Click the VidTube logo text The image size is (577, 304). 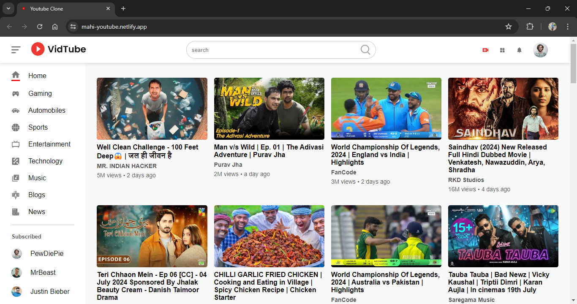pyautogui.click(x=67, y=49)
